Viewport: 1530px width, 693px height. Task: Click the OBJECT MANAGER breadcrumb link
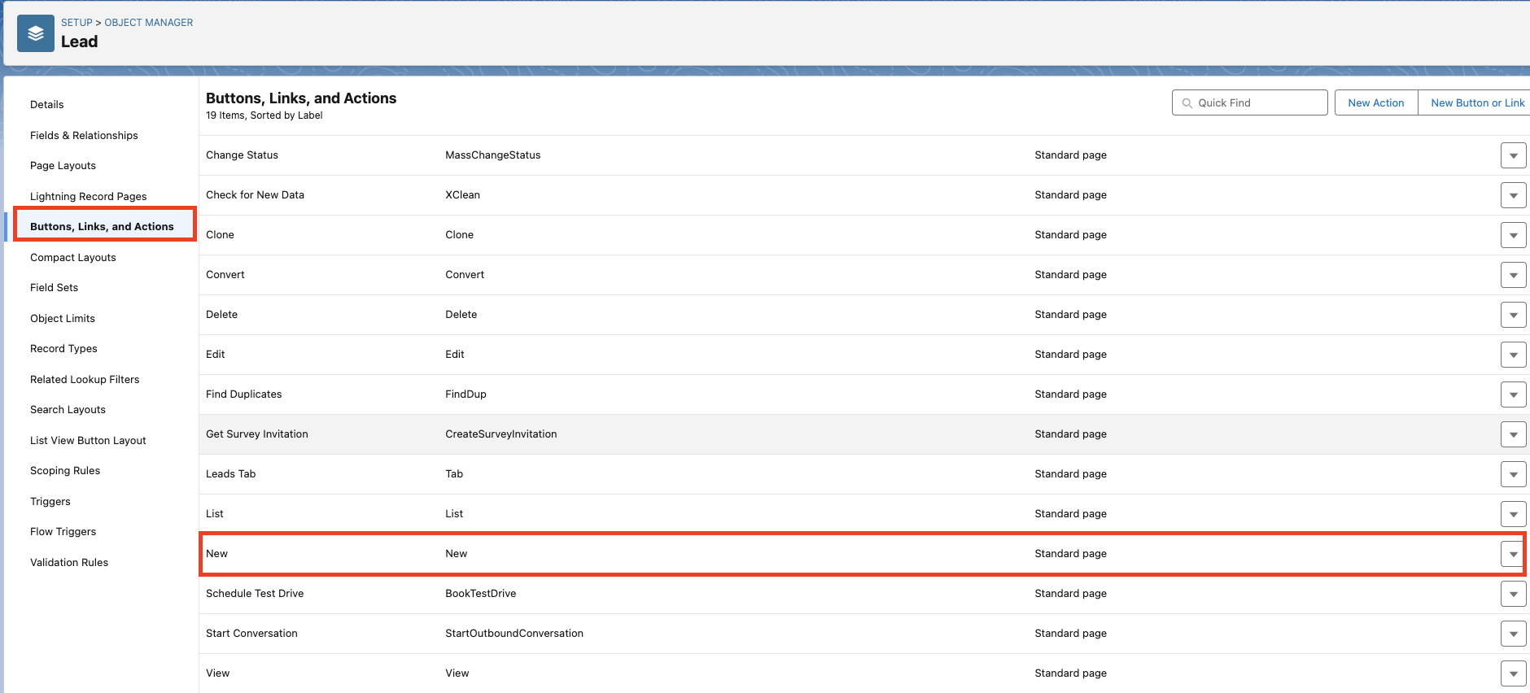pyautogui.click(x=149, y=23)
